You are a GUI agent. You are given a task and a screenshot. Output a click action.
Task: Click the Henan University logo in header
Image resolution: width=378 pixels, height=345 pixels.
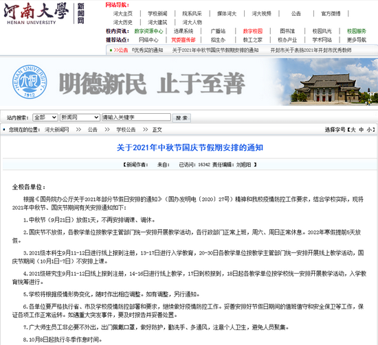(36, 14)
